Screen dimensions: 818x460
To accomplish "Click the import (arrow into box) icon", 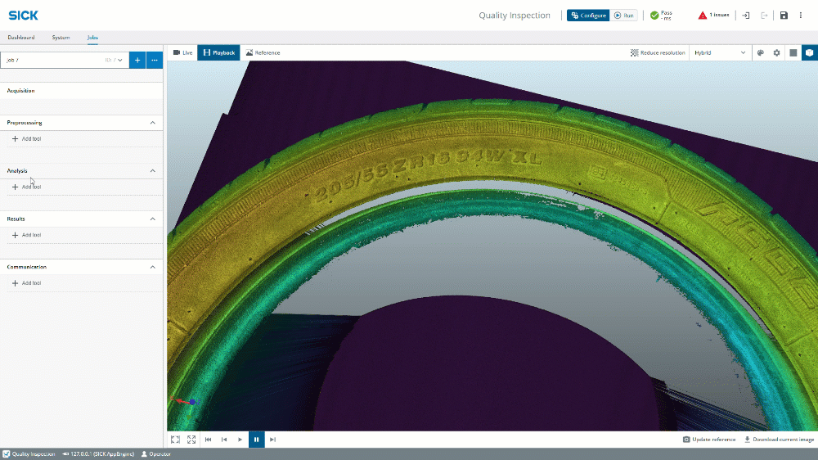I will pyautogui.click(x=746, y=16).
